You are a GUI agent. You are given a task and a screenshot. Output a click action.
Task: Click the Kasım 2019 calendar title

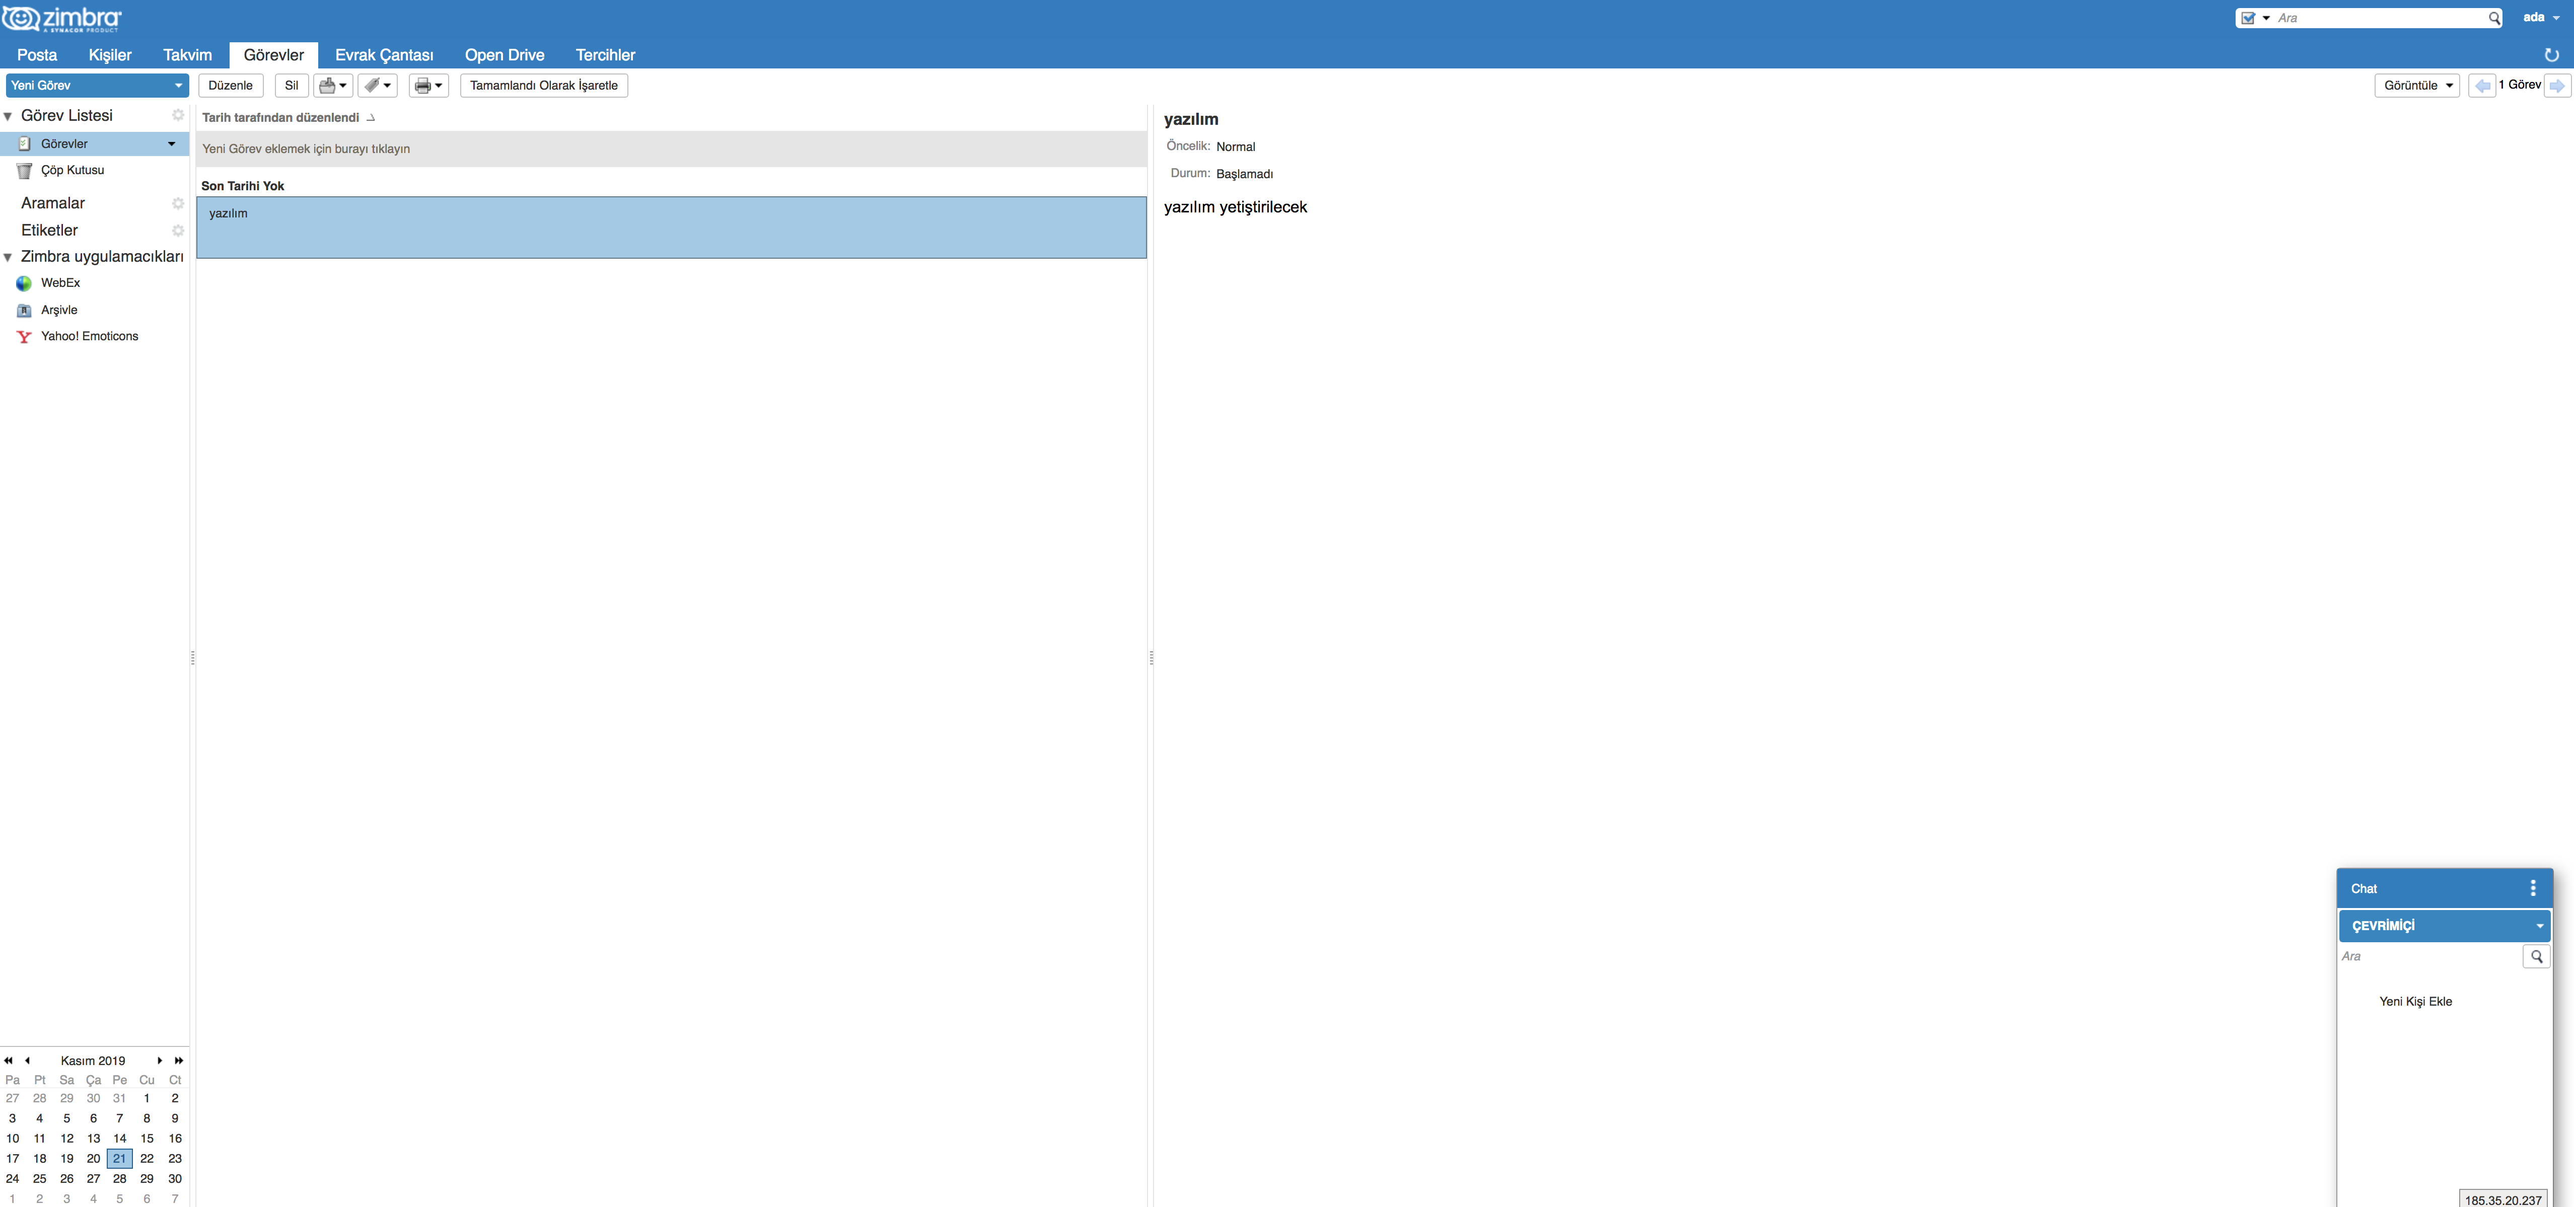93,1061
